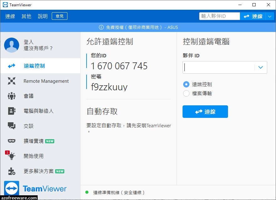Open dropdown arrow next to top 連線 button
The height and width of the screenshot is (200, 276).
click(x=270, y=16)
